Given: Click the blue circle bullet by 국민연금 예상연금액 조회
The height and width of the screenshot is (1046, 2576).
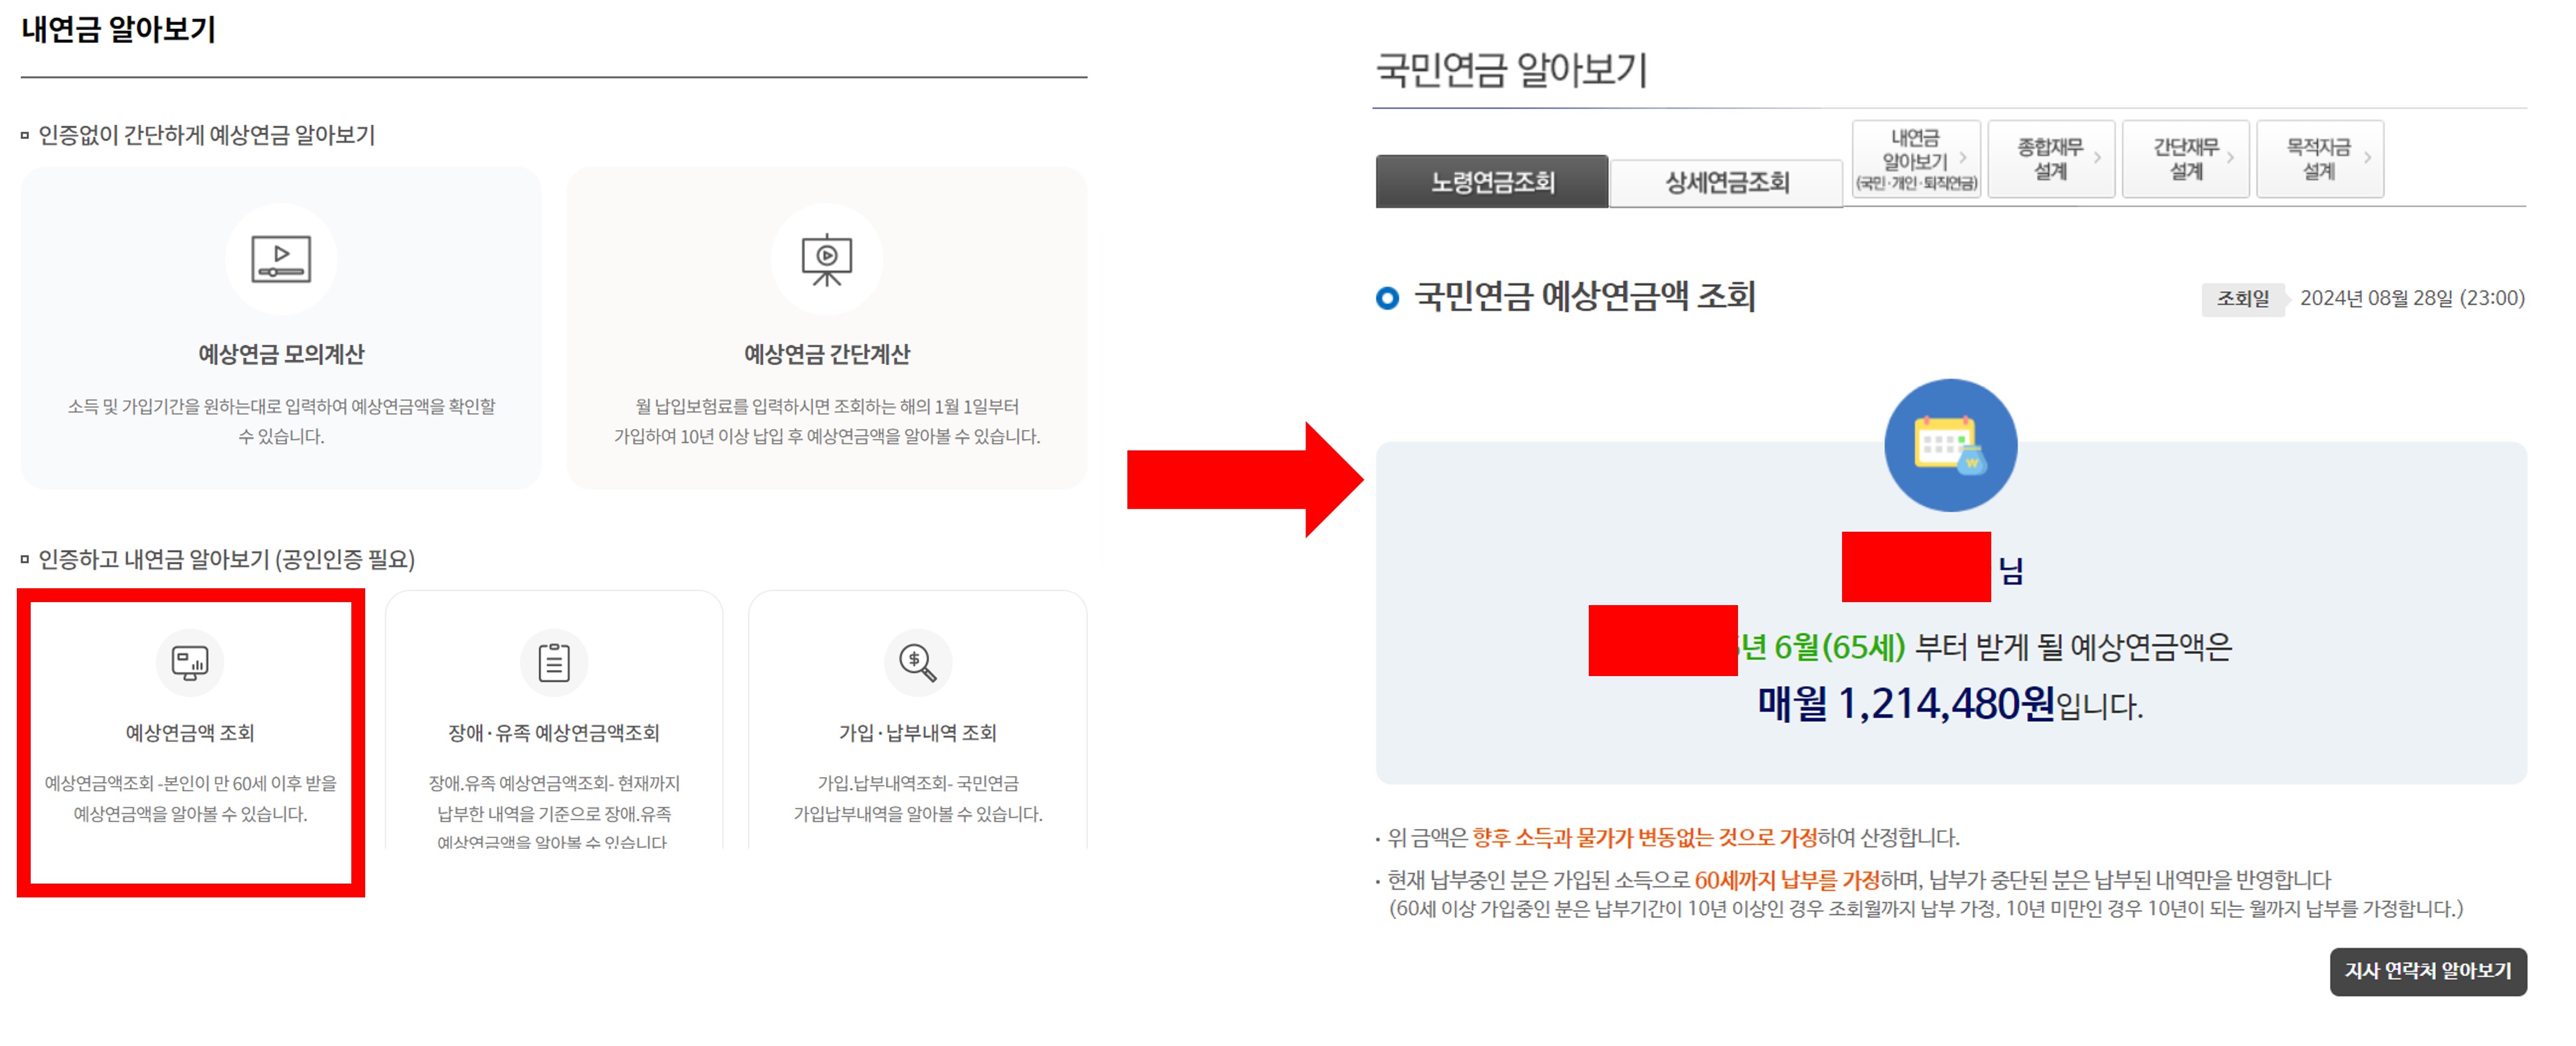Looking at the screenshot, I should pyautogui.click(x=1387, y=298).
